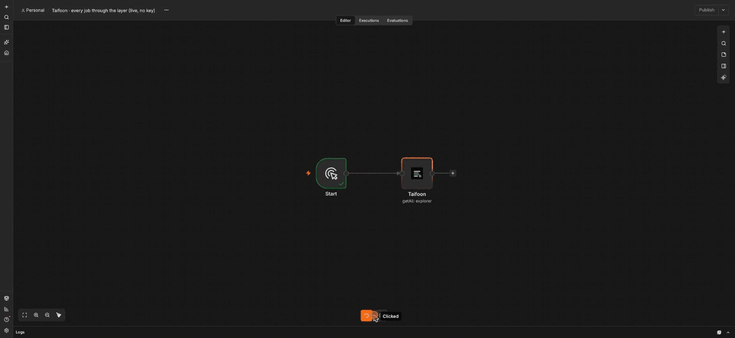Open settings gear in left sidebar
The height and width of the screenshot is (338, 735).
(x=7, y=330)
